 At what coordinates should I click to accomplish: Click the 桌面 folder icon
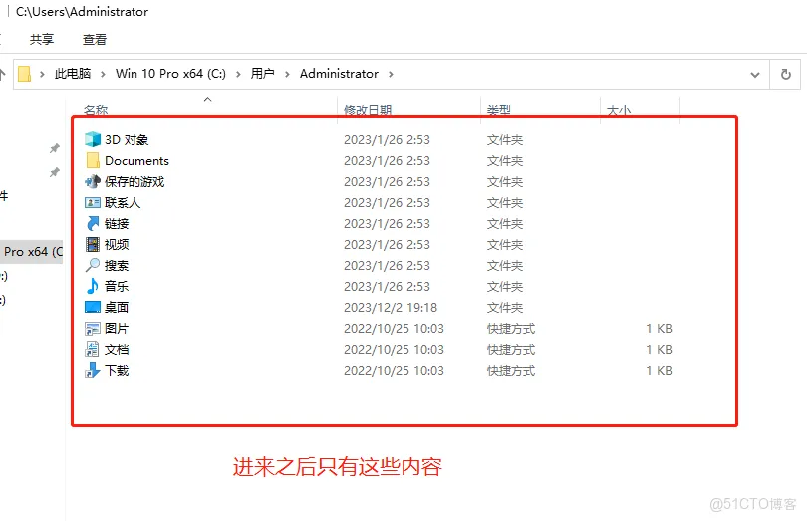point(93,308)
